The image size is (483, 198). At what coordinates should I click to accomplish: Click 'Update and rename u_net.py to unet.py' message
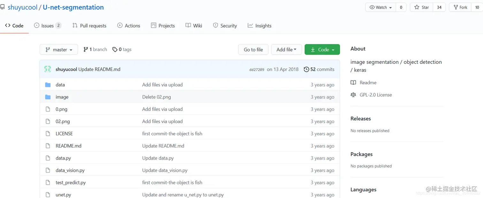coord(183,194)
